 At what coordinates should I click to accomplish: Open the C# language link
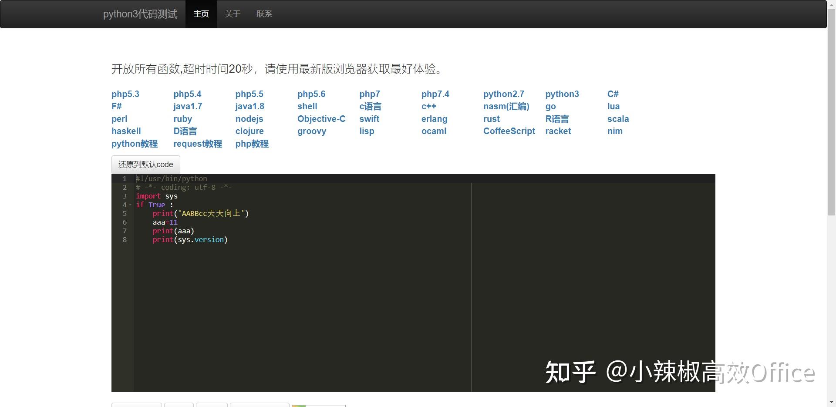tap(613, 94)
